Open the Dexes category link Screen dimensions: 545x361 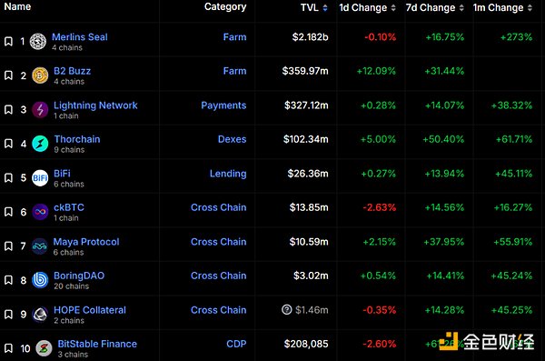click(x=232, y=139)
